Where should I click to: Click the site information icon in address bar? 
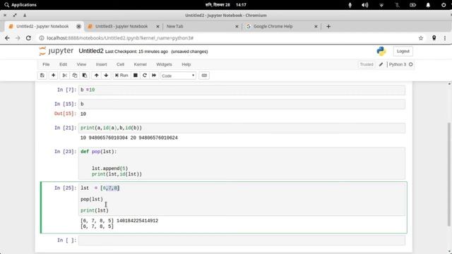(42, 38)
